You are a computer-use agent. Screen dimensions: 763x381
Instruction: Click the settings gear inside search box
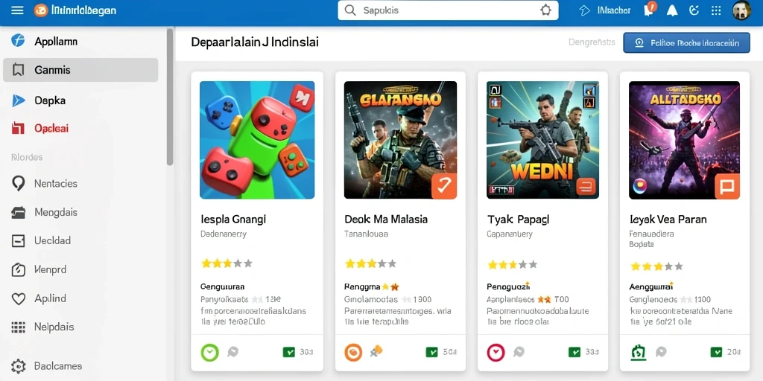(x=546, y=10)
